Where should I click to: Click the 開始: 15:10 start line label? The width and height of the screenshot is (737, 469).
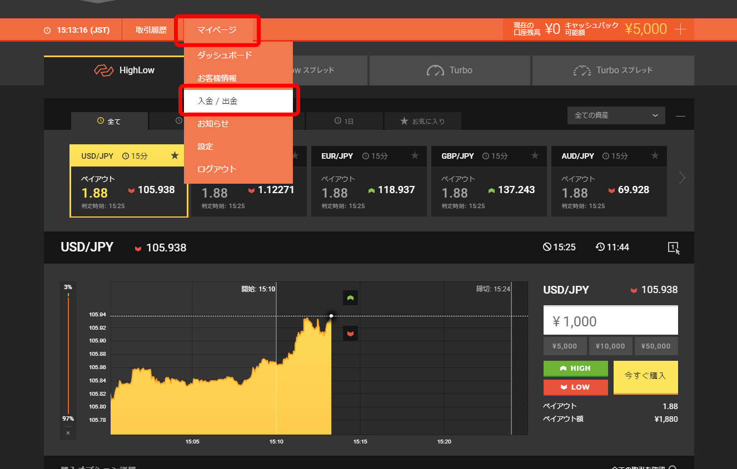click(x=258, y=289)
